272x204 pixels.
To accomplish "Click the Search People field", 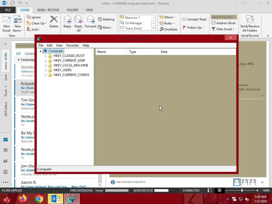I will pyautogui.click(x=224, y=17).
